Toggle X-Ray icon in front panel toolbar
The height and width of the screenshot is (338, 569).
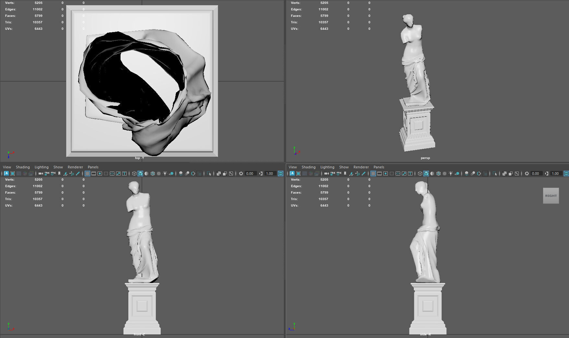(219, 174)
